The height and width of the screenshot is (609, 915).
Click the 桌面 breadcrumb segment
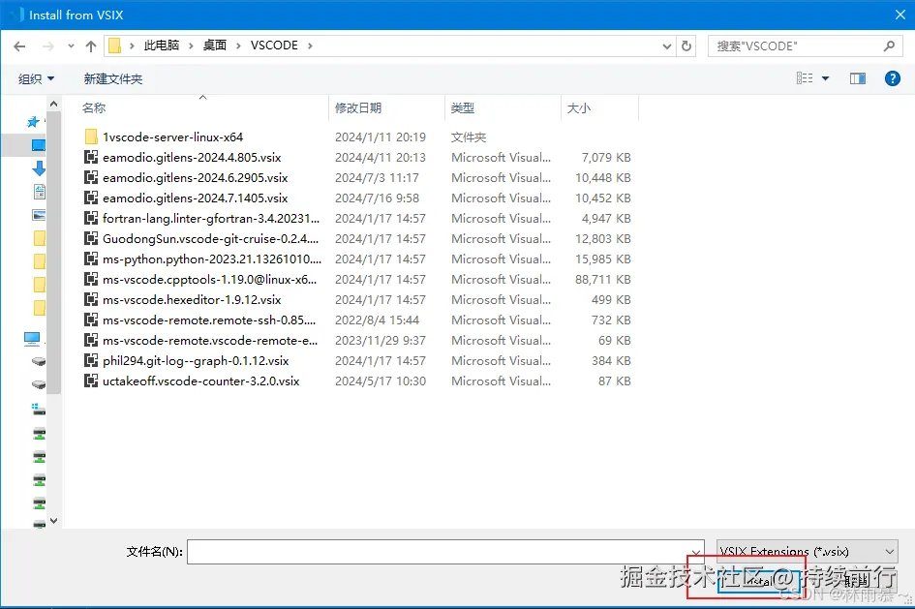pyautogui.click(x=214, y=46)
